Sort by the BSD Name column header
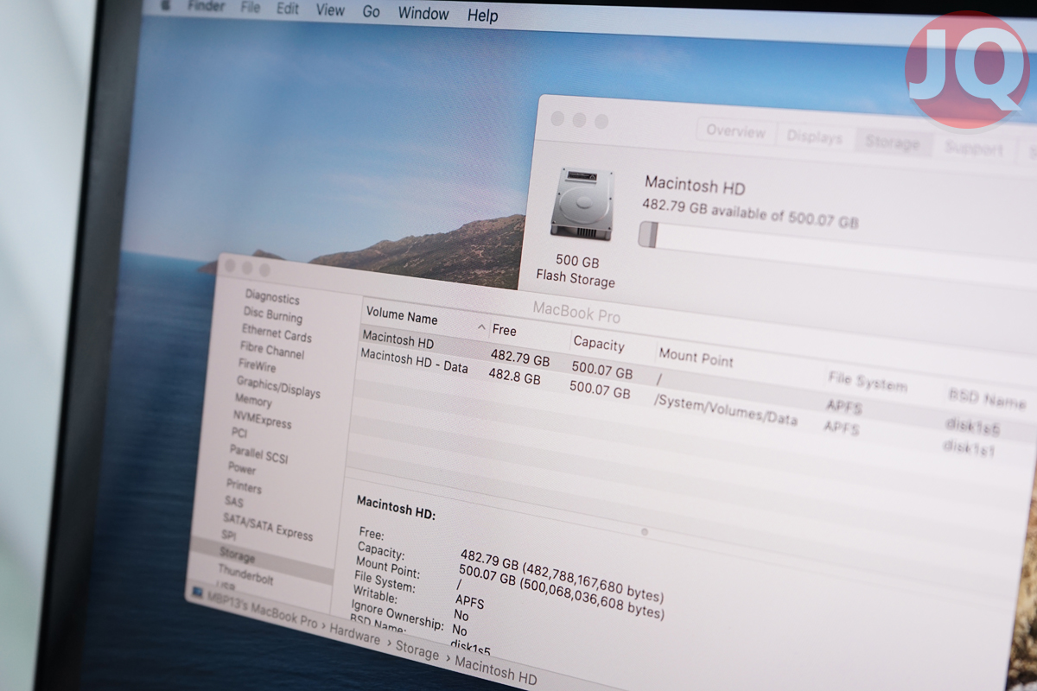 click(x=988, y=399)
